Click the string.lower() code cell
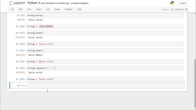The image size is (196, 110). click(105, 33)
